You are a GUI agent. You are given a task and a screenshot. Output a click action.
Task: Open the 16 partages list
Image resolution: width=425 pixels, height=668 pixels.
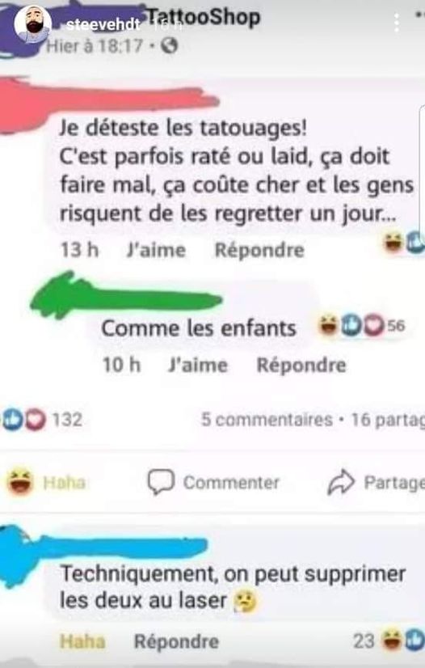tap(388, 420)
